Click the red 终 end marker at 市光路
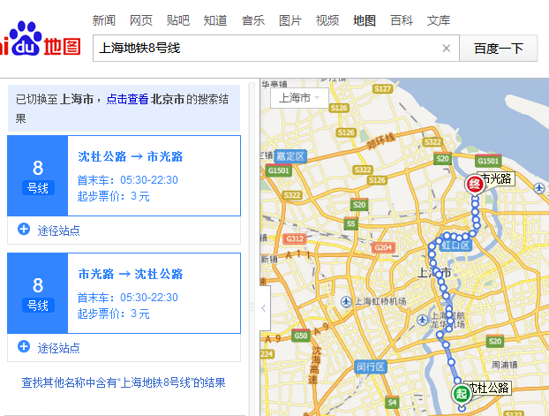Viewport: 549px width, 416px height. pos(475,184)
